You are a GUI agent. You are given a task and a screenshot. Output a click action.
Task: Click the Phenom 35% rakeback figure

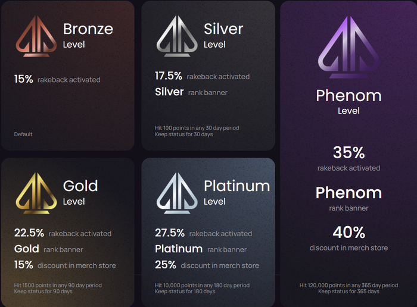tap(348, 152)
